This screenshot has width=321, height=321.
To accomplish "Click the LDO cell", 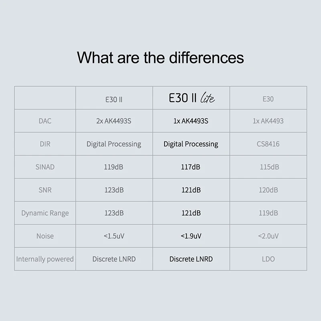I will (268, 259).
